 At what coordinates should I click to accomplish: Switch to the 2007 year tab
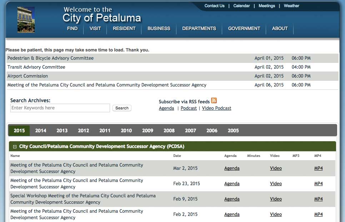tap(191, 130)
